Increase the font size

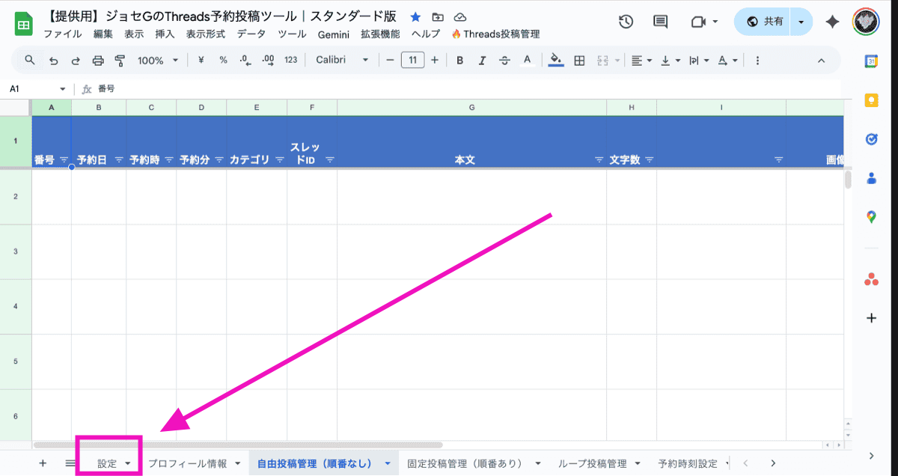[435, 60]
